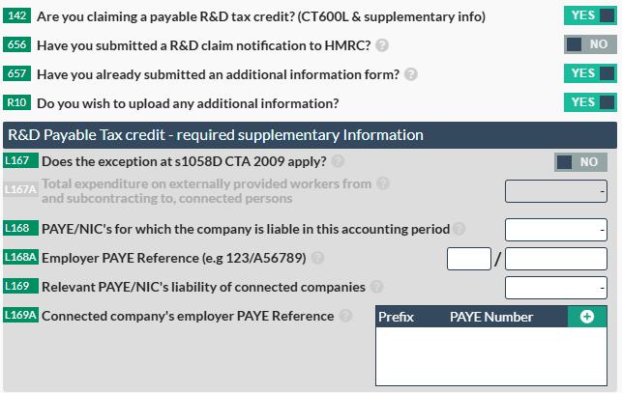
Task: Click help icon beside R&D claim notification question
Action: coord(382,45)
